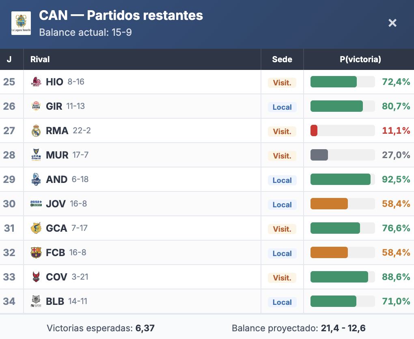Image resolution: width=414 pixels, height=339 pixels.
Task: Click the UCAM Murcia logo
Action: pyautogui.click(x=36, y=155)
